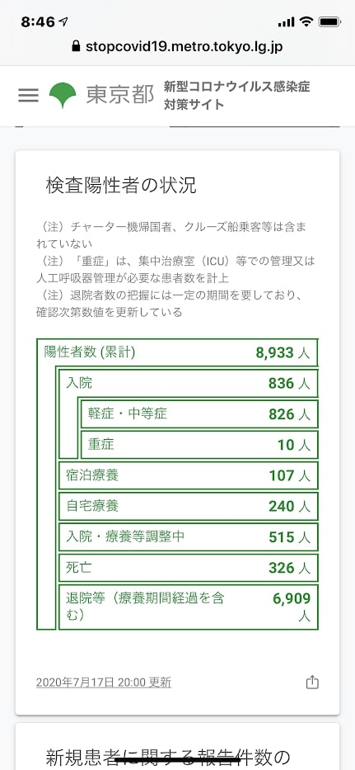Tap the share icon below the table
355x770 pixels.
tap(312, 682)
